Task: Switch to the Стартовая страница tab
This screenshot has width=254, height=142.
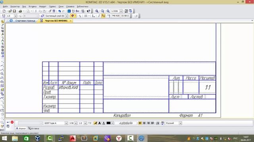Action: 25,21
